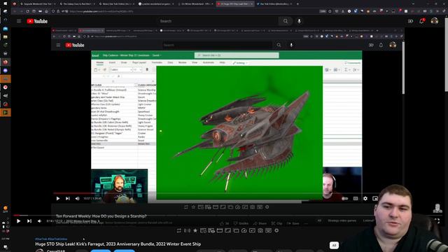The image size is (448, 252).
Task: Click star icon in upper enhancer toolbar
Action: click(193, 207)
